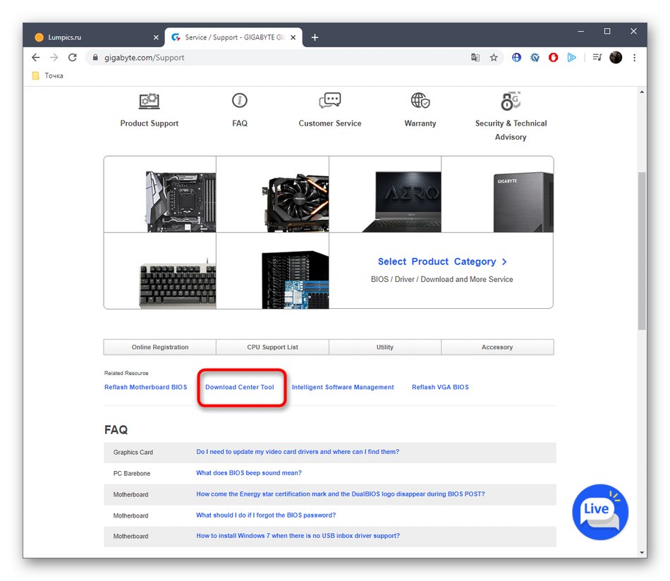Click the page vertical scrollbar thumb
Image resolution: width=670 pixels, height=581 pixels.
642,251
